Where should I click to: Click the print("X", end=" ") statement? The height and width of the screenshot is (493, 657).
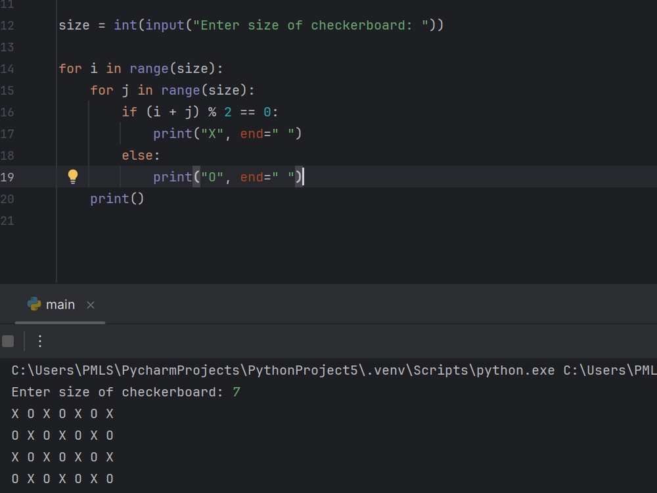pyautogui.click(x=227, y=133)
